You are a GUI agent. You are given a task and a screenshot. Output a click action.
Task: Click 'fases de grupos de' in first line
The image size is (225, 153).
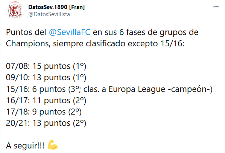click(x=162, y=32)
